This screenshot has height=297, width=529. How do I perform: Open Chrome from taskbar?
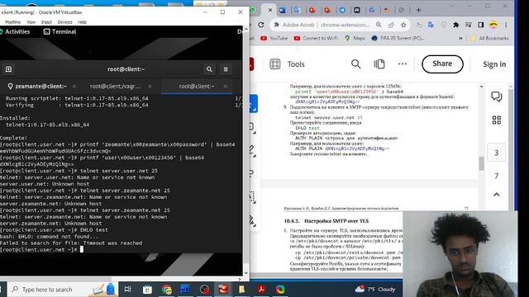tap(166, 290)
